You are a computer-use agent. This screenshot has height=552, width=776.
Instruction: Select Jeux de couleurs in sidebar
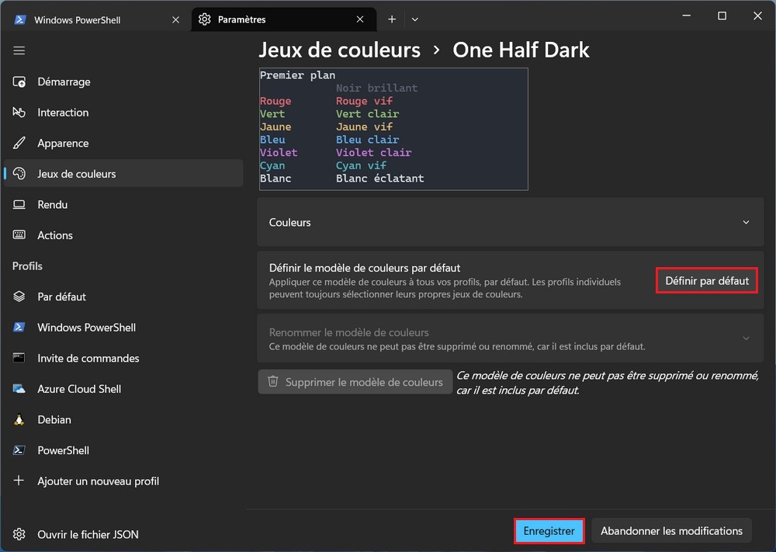pyautogui.click(x=123, y=174)
